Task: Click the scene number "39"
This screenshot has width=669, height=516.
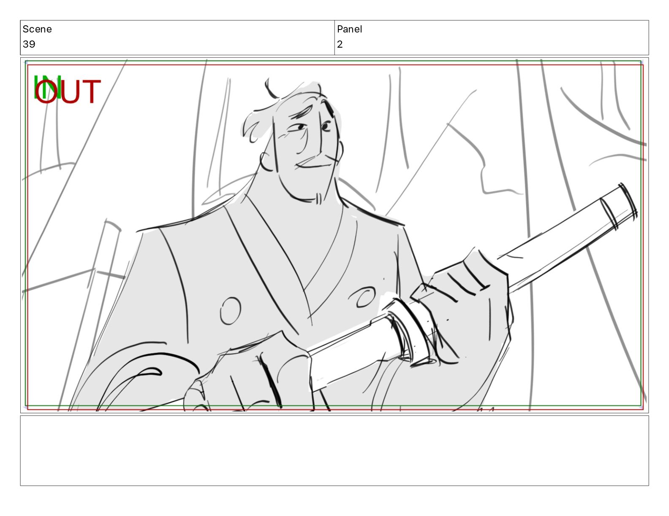Action: coord(29,44)
